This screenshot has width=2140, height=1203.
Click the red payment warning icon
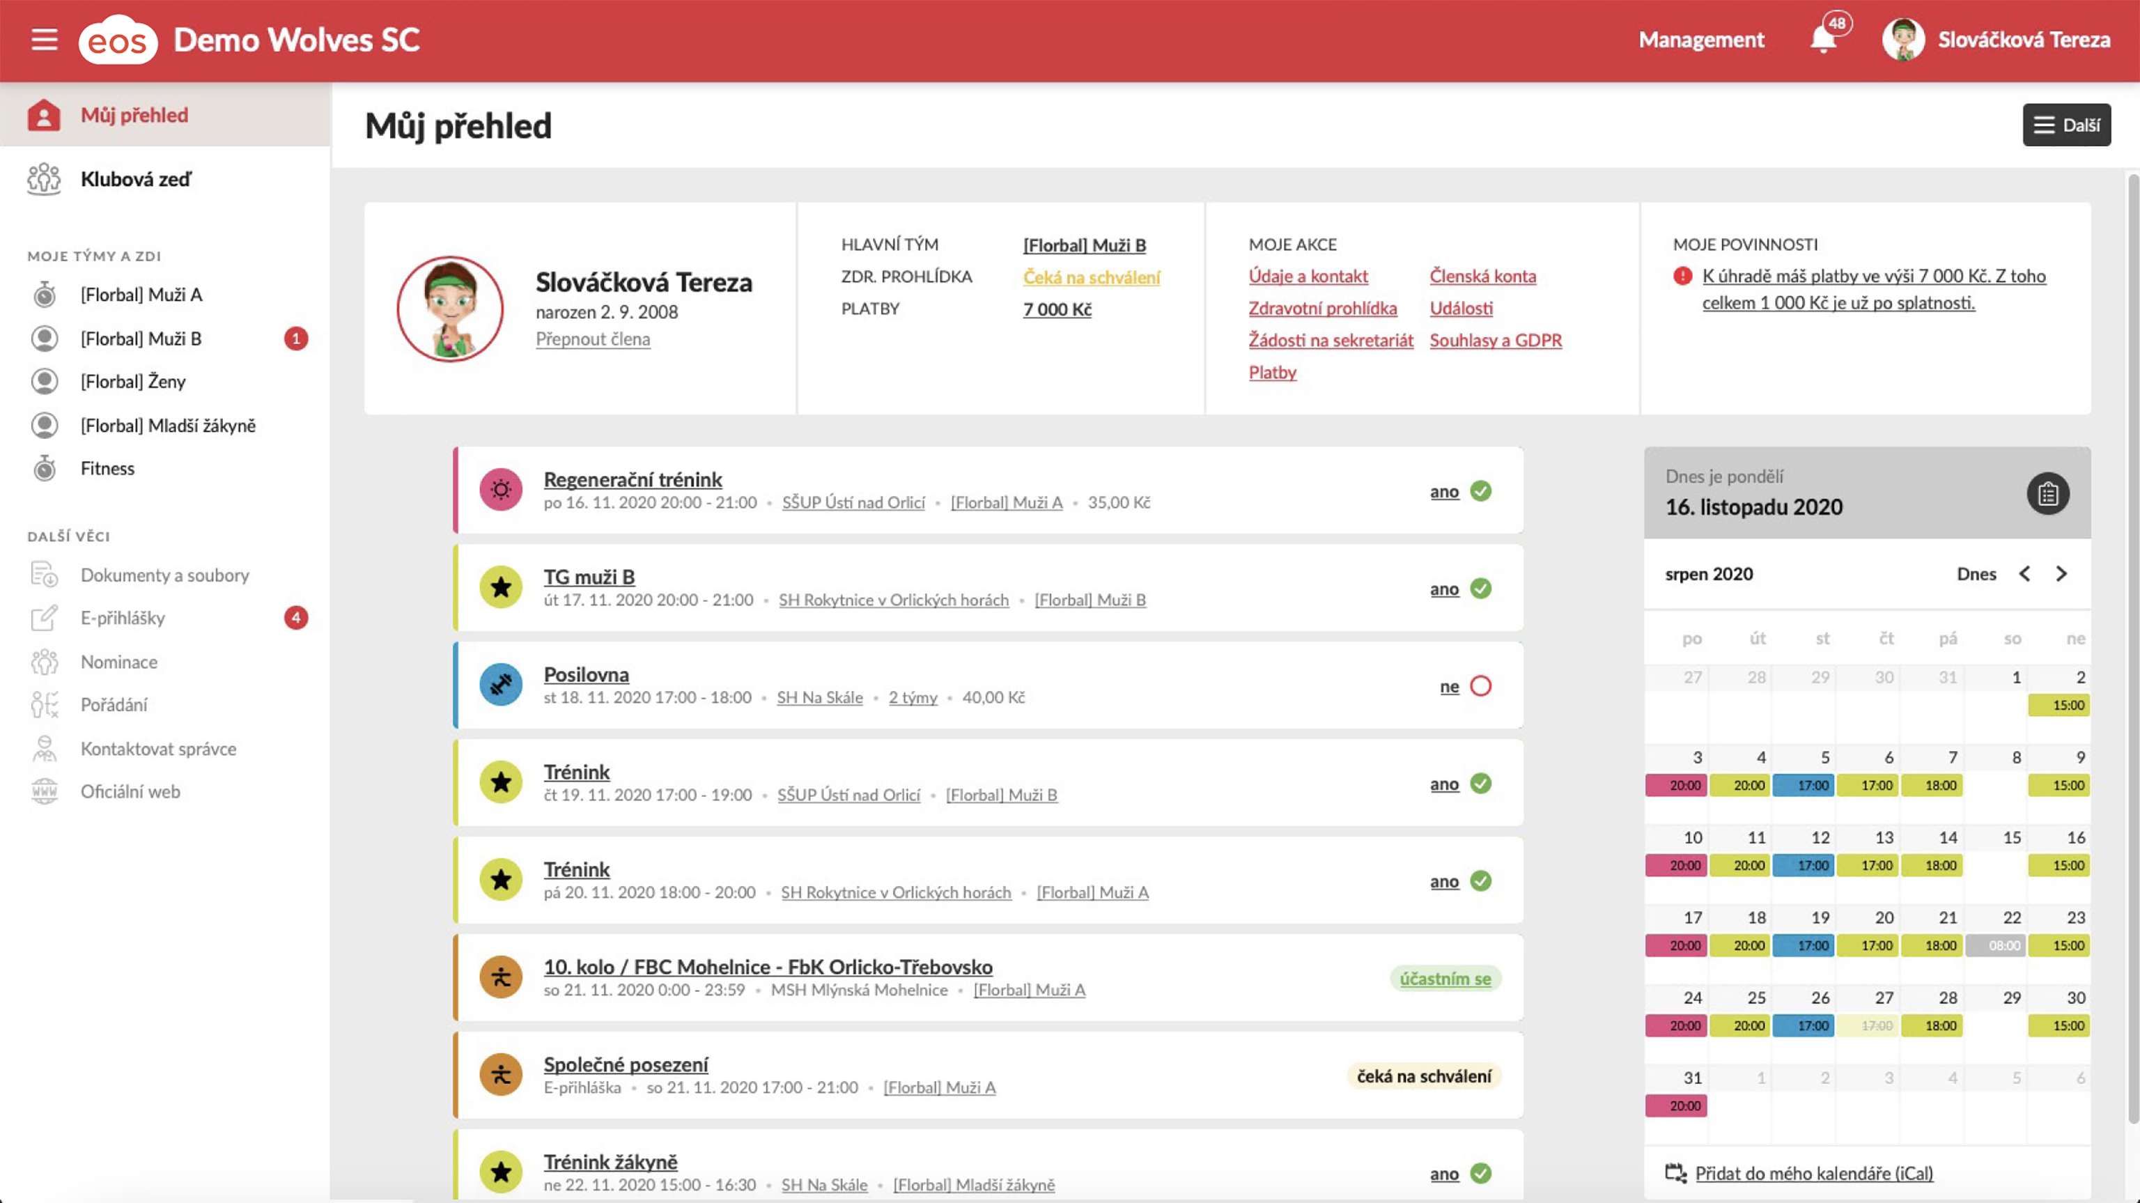[1682, 276]
